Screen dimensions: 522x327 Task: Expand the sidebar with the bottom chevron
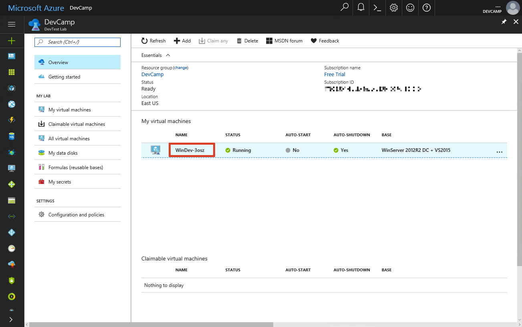pos(11,319)
